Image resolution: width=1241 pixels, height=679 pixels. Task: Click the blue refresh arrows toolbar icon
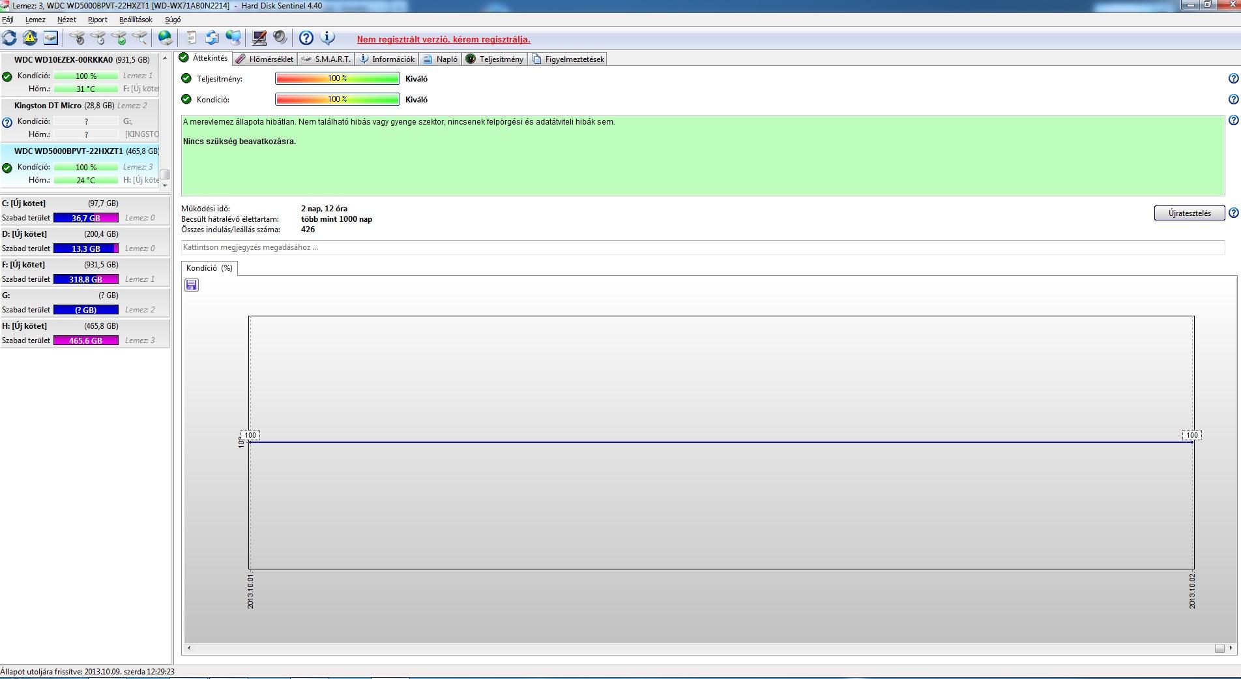pos(10,38)
